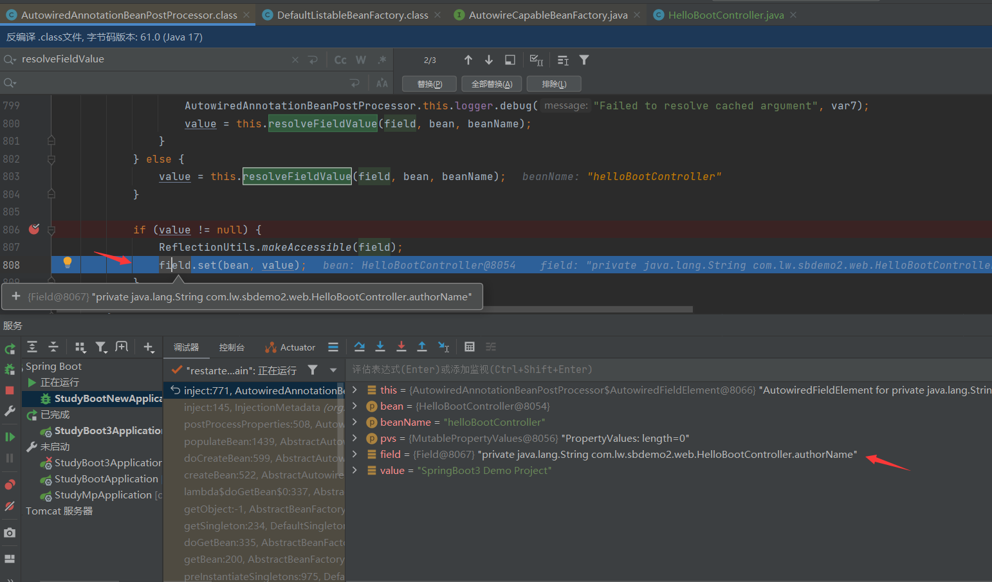Screen dimensions: 992x582
Task: Filter search results funnel icon
Action: point(584,60)
